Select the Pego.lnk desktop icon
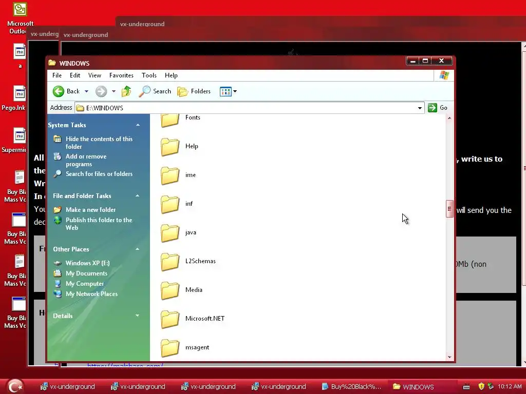 pyautogui.click(x=20, y=93)
